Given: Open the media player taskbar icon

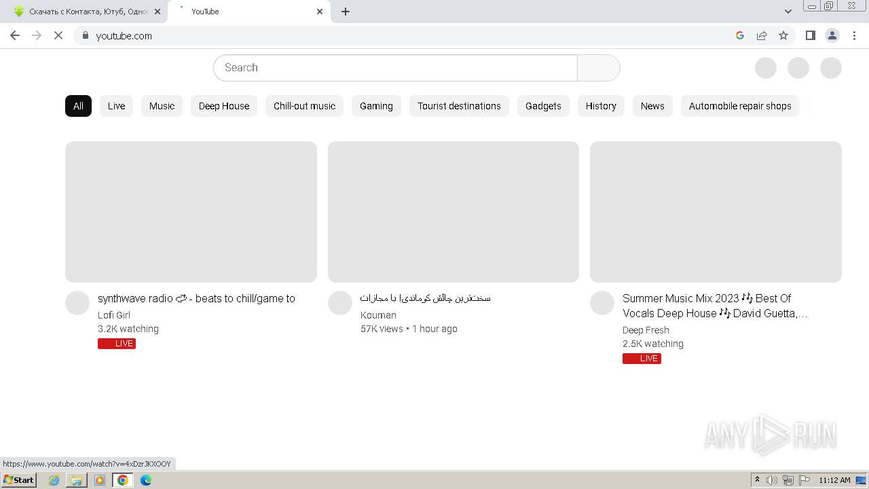Looking at the screenshot, I should pos(100,480).
